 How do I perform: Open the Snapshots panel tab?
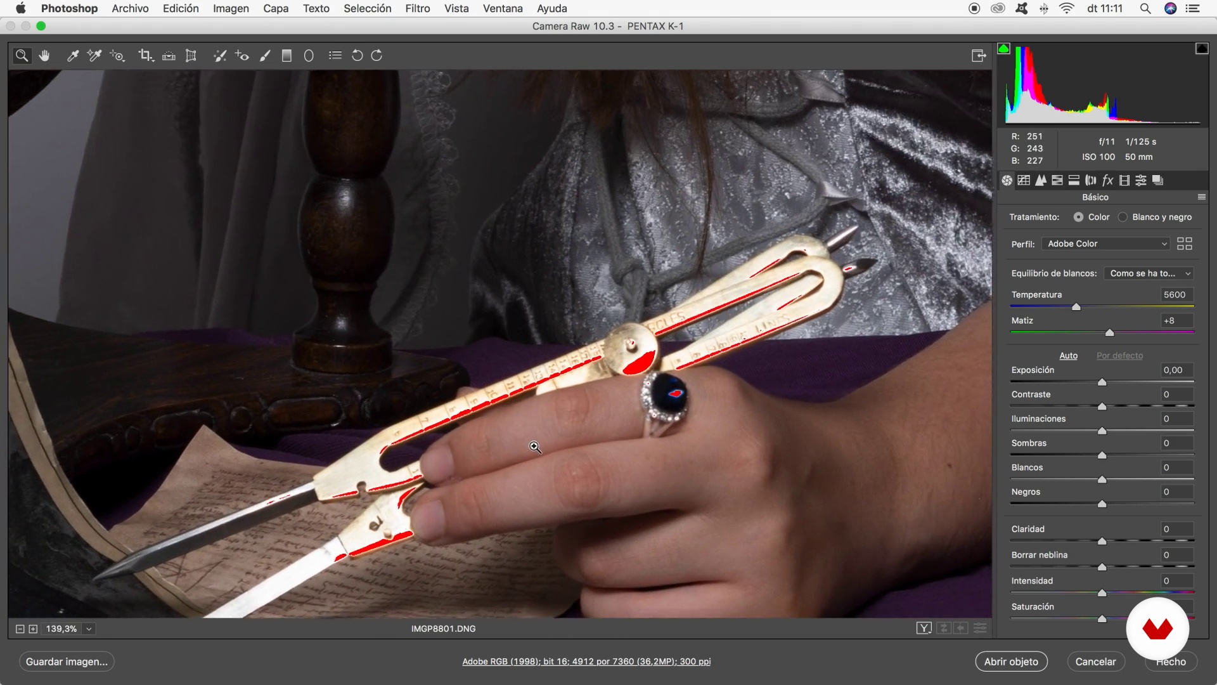(1157, 181)
